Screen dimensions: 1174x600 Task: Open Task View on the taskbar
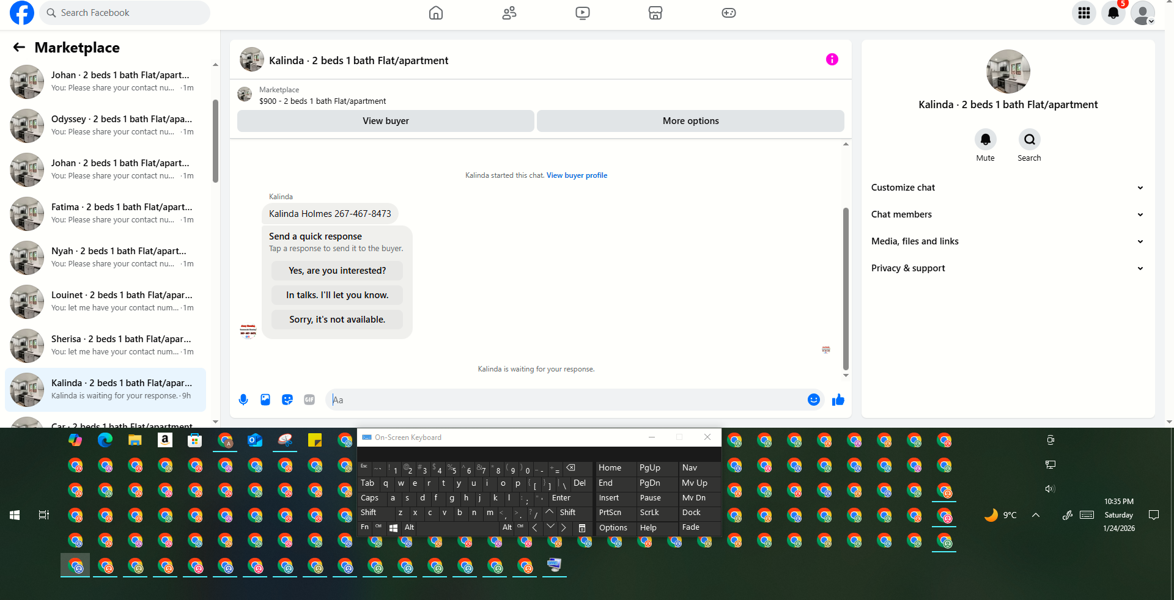pos(44,515)
